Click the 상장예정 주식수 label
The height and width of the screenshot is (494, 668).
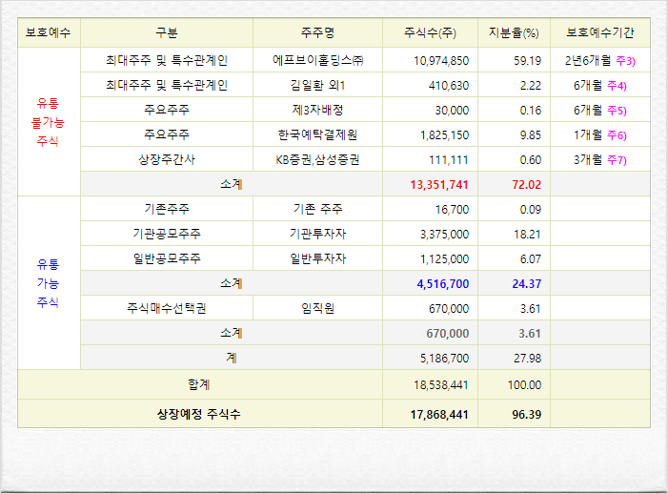pyautogui.click(x=199, y=414)
